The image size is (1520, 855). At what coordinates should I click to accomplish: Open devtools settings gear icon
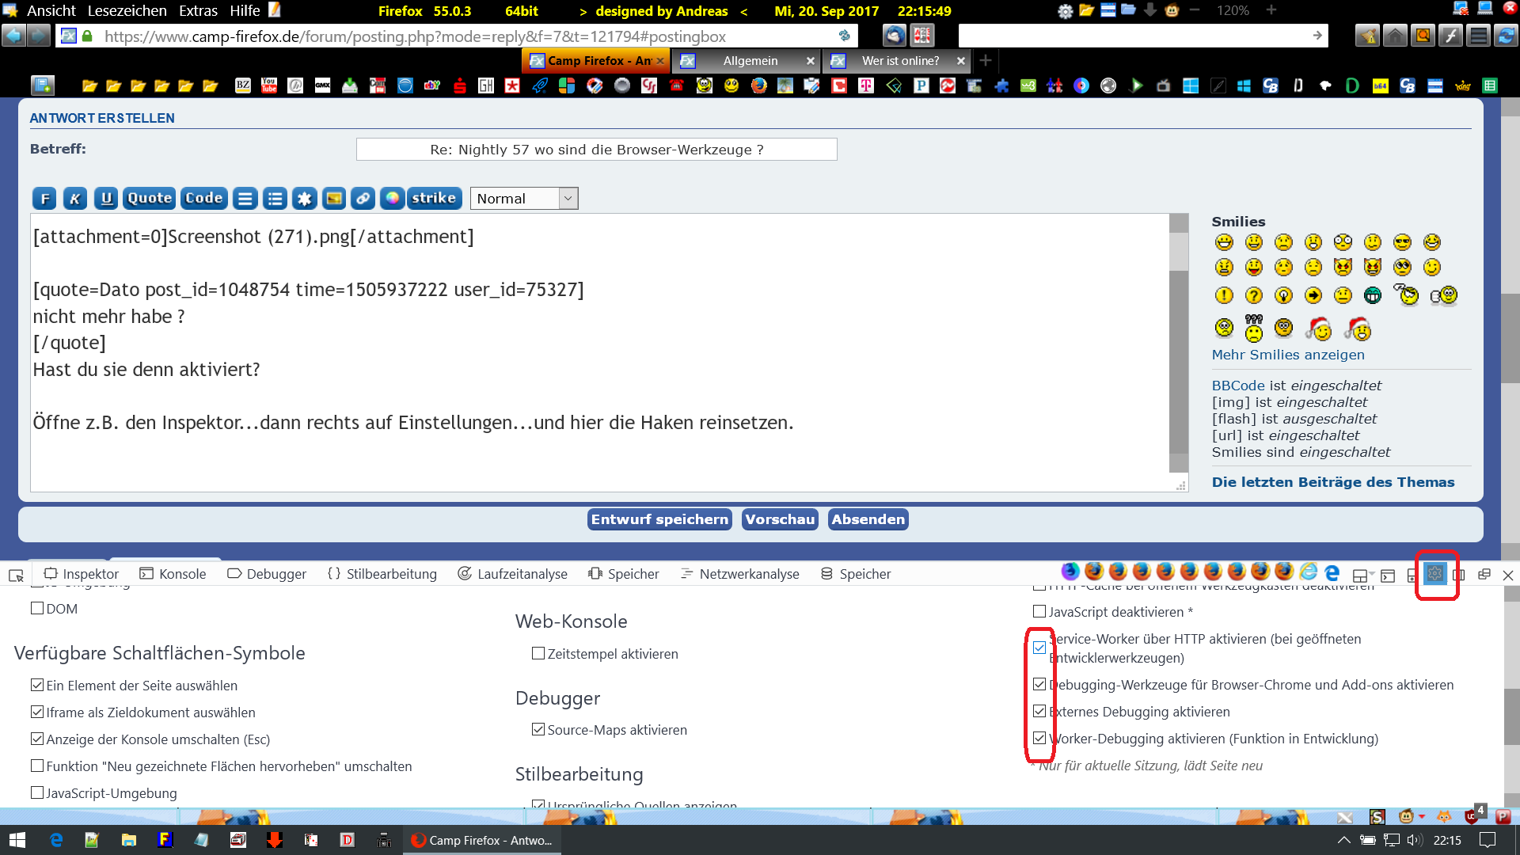click(x=1434, y=574)
